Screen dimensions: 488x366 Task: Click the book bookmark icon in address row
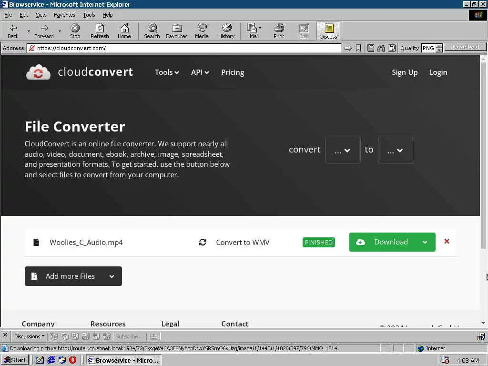click(x=371, y=48)
